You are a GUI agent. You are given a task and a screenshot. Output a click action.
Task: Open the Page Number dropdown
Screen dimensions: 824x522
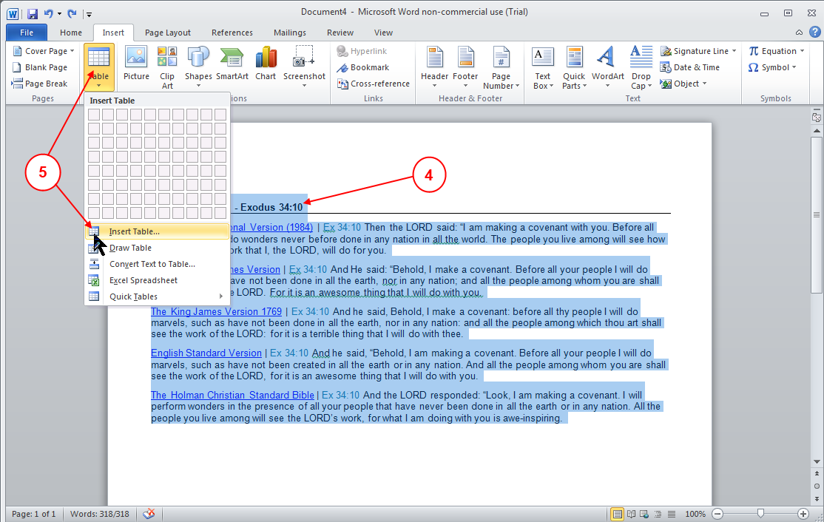click(x=502, y=67)
